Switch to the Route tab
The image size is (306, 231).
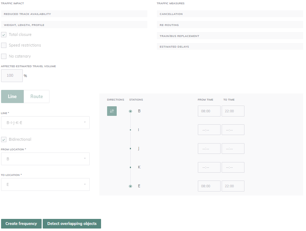click(x=37, y=97)
